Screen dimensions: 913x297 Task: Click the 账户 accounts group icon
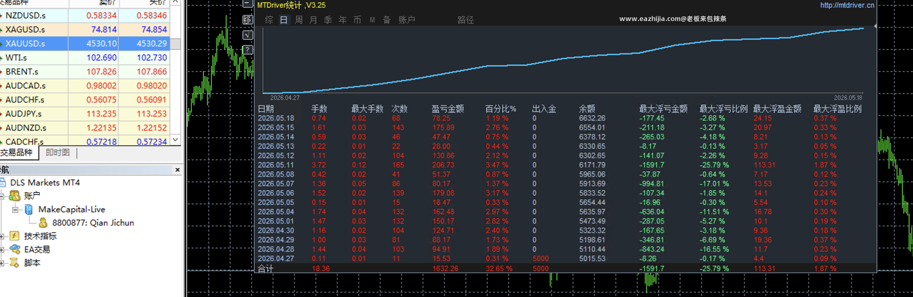pyautogui.click(x=15, y=196)
